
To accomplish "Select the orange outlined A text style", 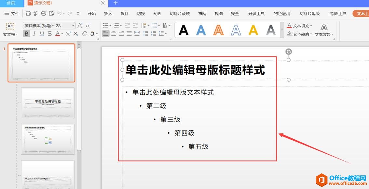I will [218, 30].
